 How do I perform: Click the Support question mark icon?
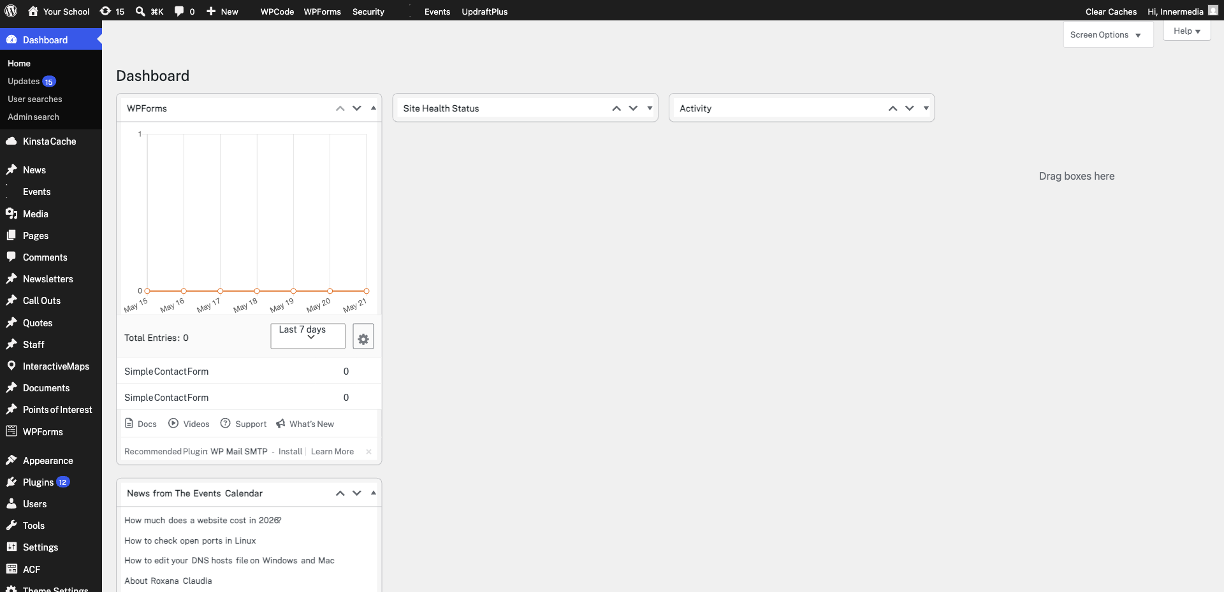[225, 423]
